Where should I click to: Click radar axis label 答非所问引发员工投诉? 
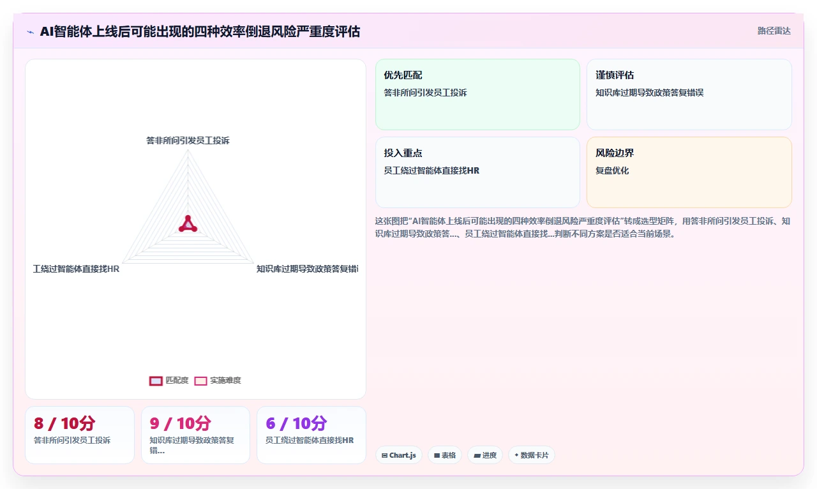[x=188, y=140]
